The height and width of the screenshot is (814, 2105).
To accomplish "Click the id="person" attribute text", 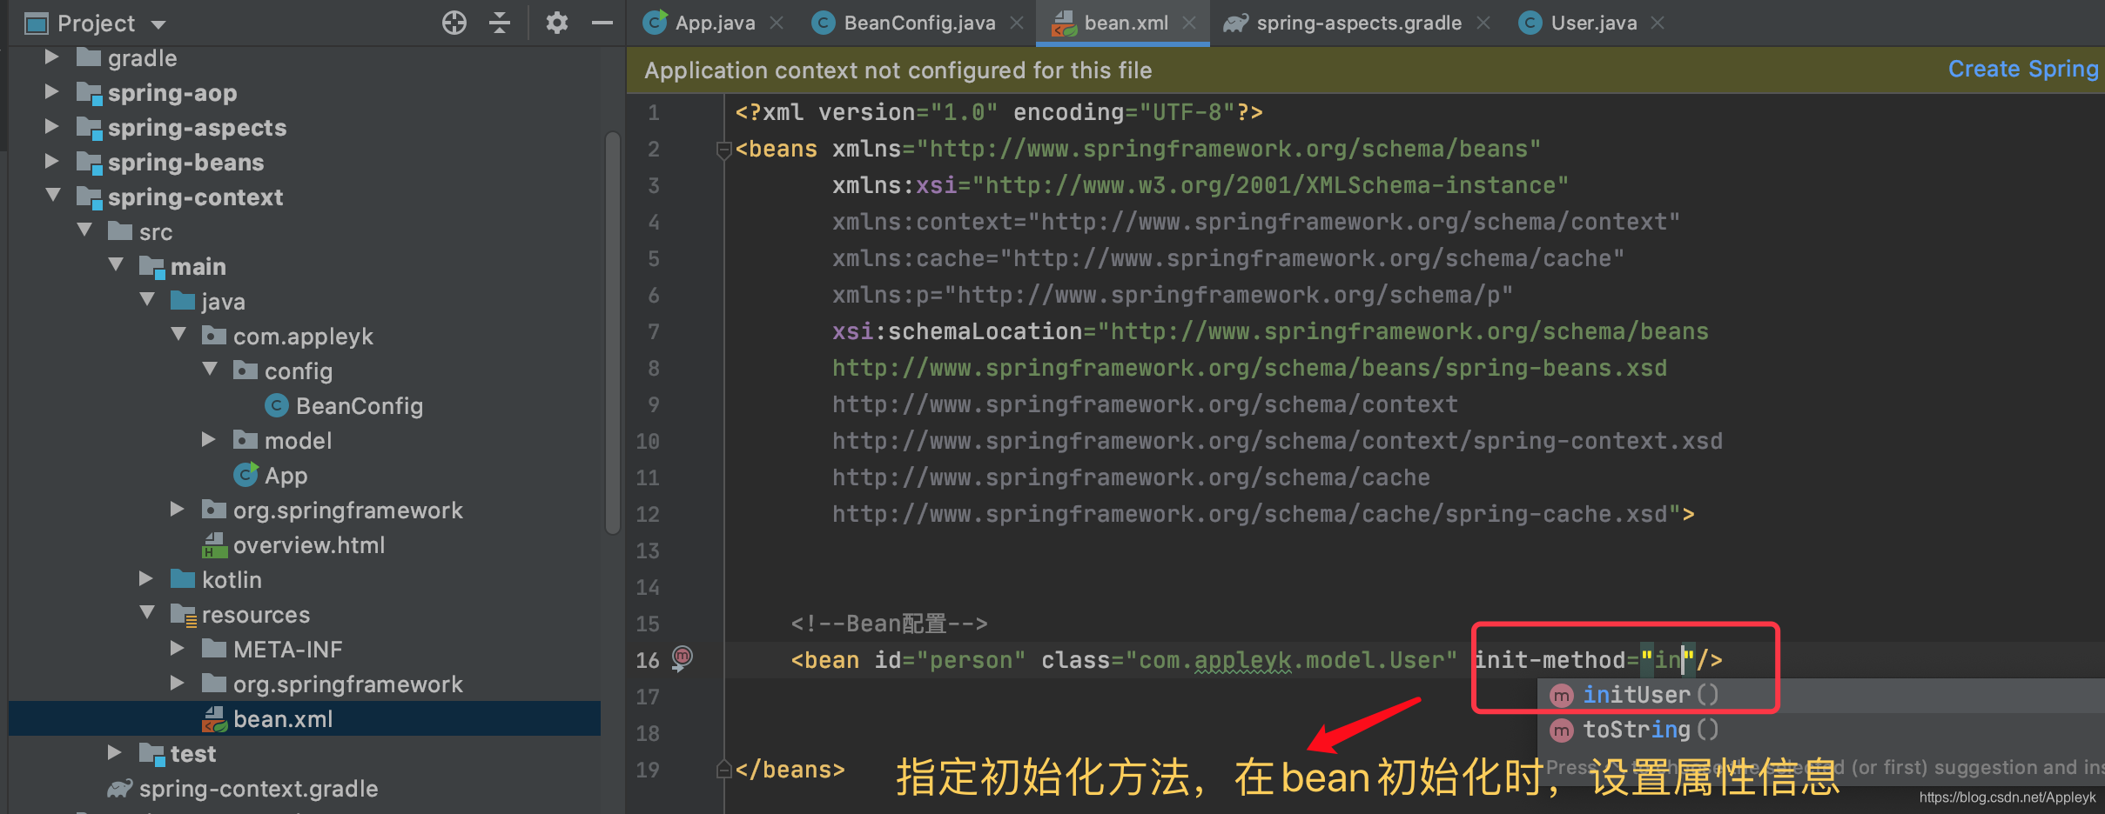I will pos(950,660).
